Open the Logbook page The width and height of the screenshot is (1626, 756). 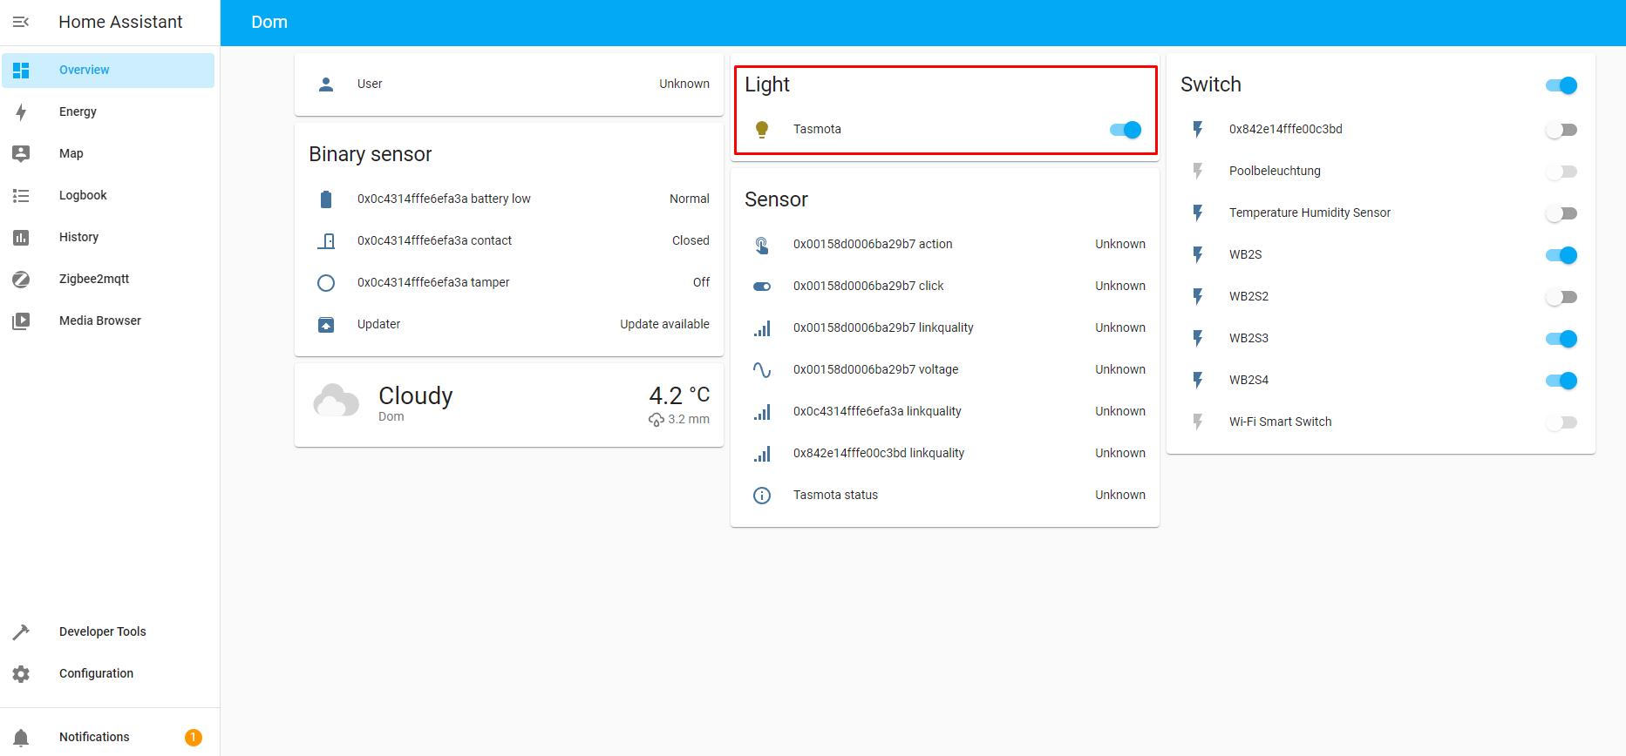[108, 195]
